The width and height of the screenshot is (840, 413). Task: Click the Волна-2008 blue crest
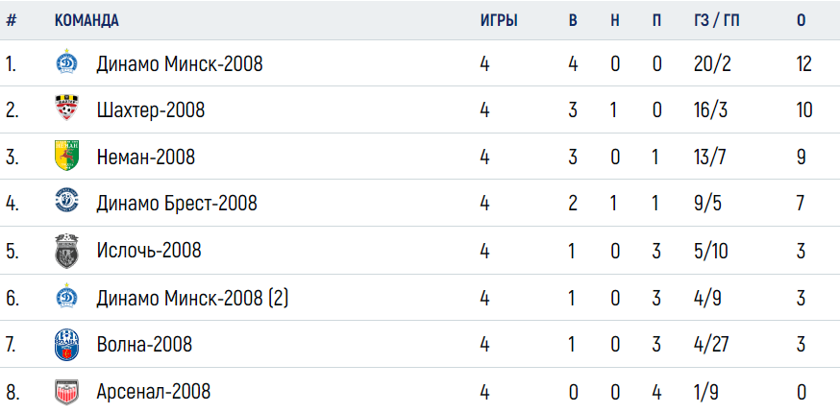(67, 344)
